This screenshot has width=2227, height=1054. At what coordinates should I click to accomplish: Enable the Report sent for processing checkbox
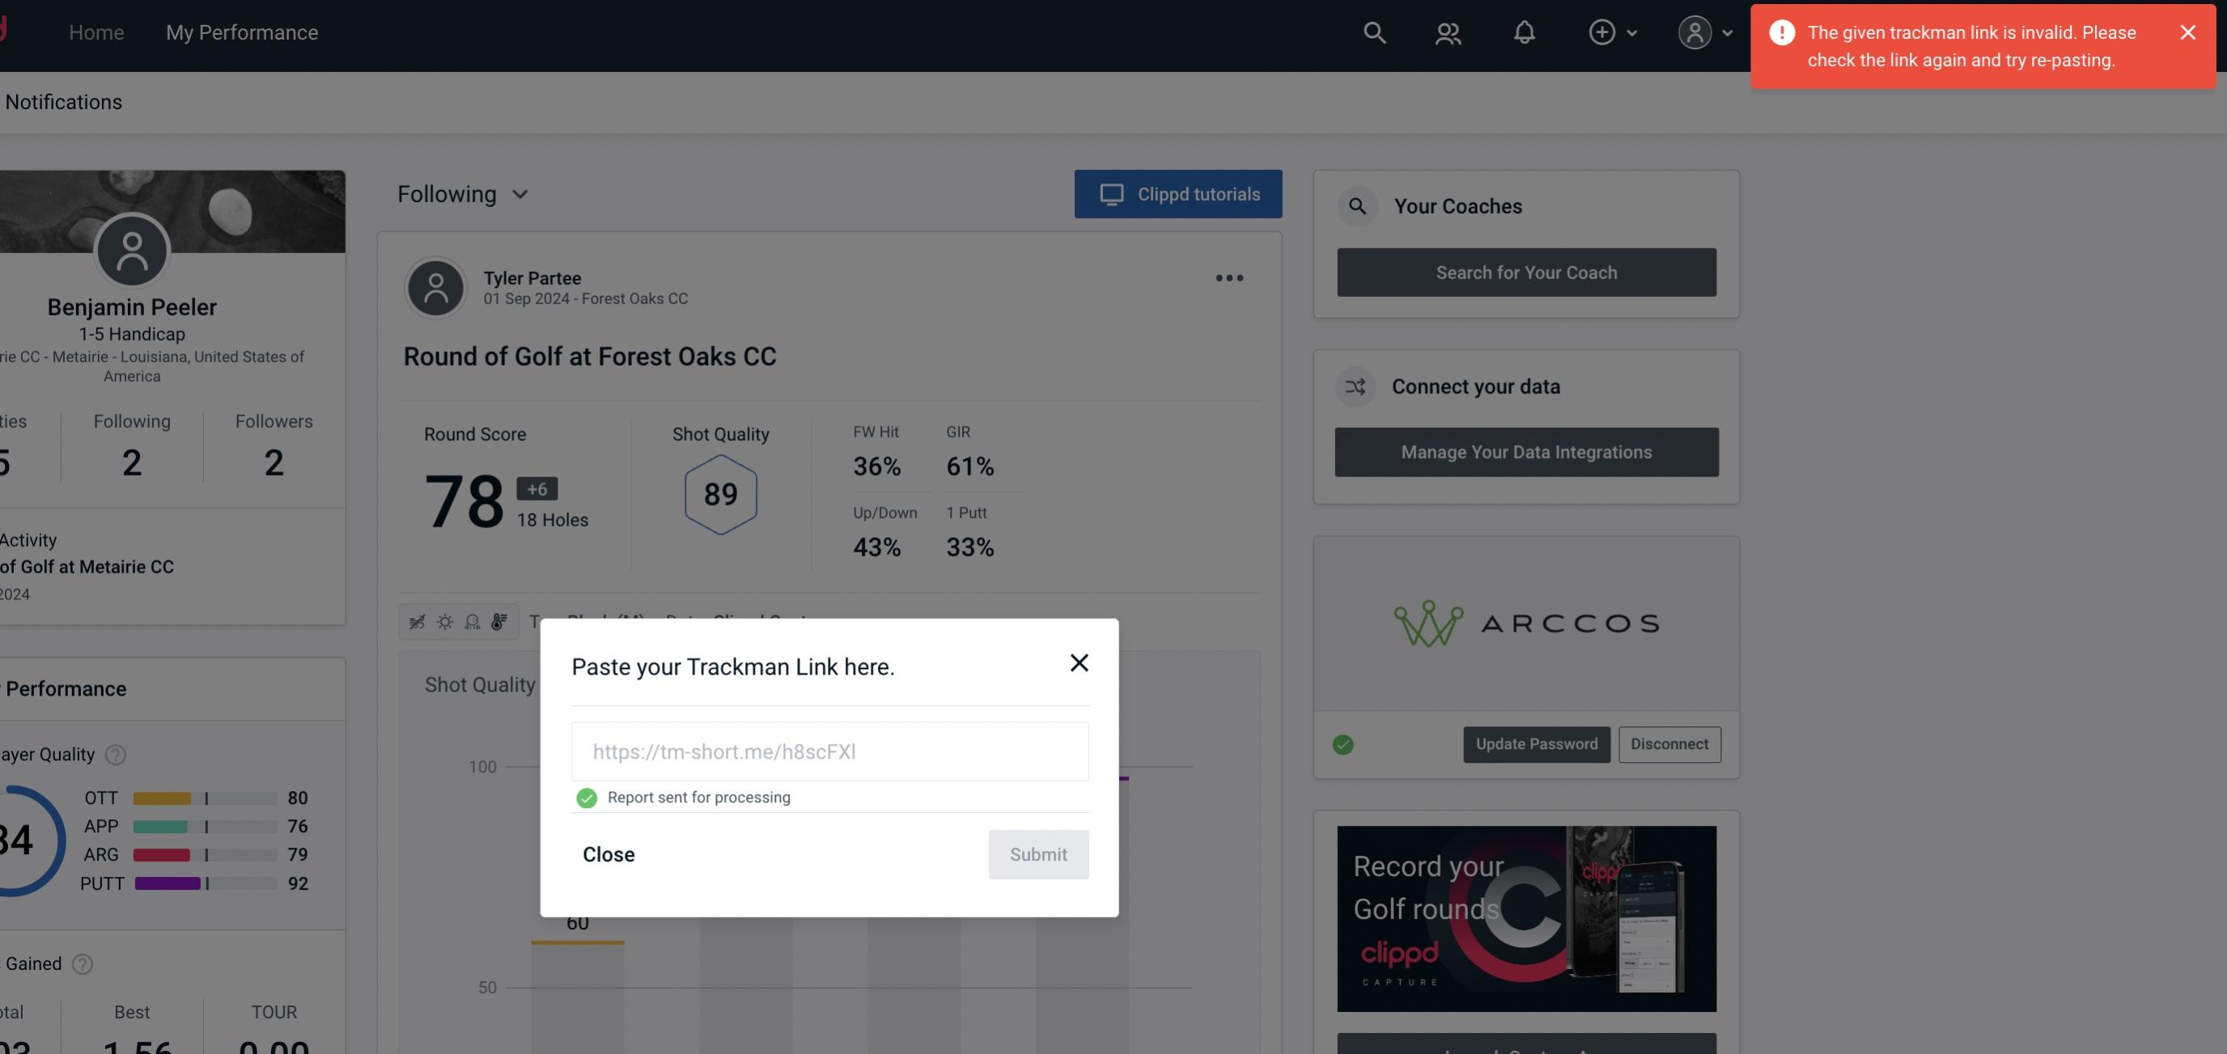585,797
